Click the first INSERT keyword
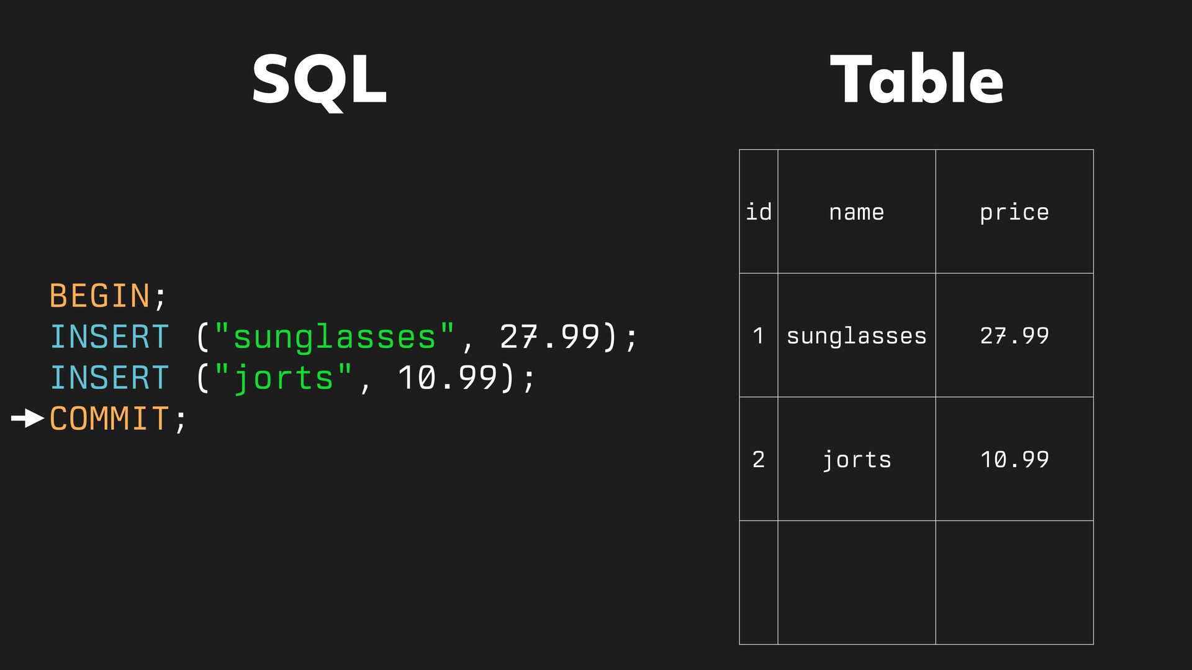Screen dimensions: 1192x670 (x=109, y=337)
